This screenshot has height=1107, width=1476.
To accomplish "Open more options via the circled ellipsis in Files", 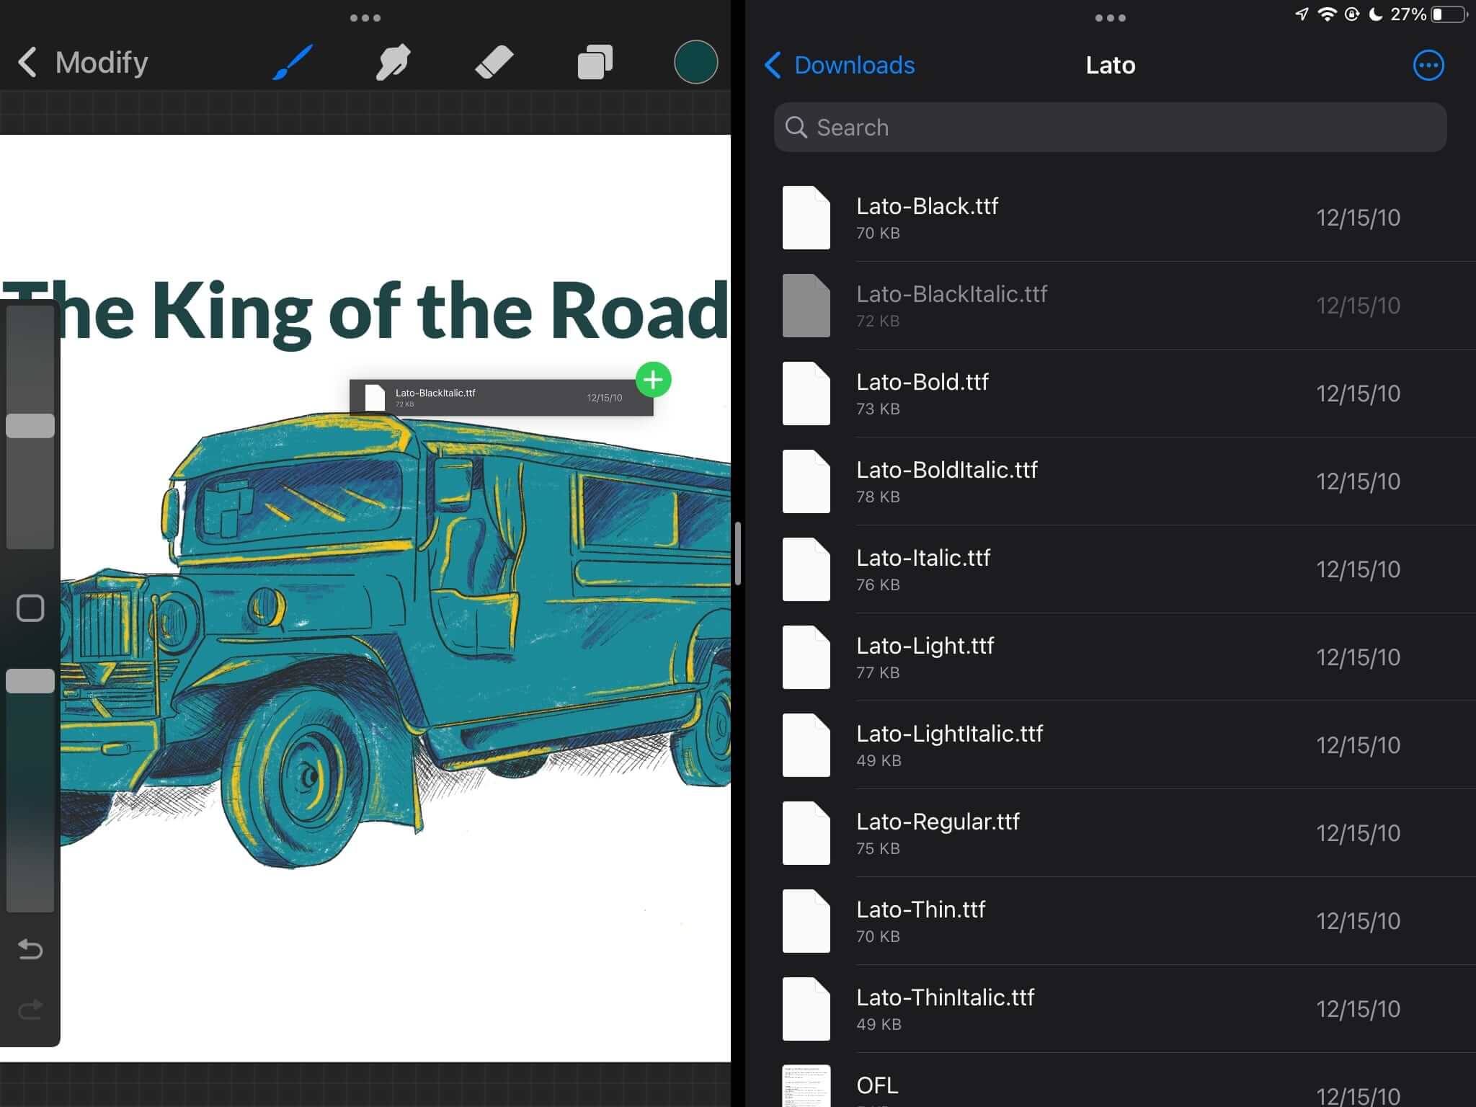I will tap(1428, 65).
